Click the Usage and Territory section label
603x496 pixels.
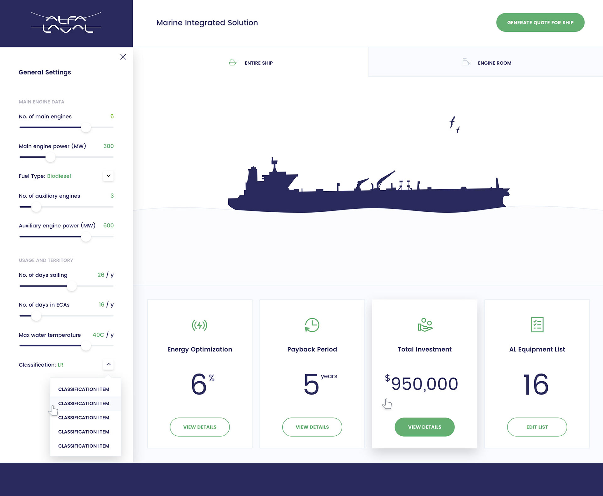[46, 260]
